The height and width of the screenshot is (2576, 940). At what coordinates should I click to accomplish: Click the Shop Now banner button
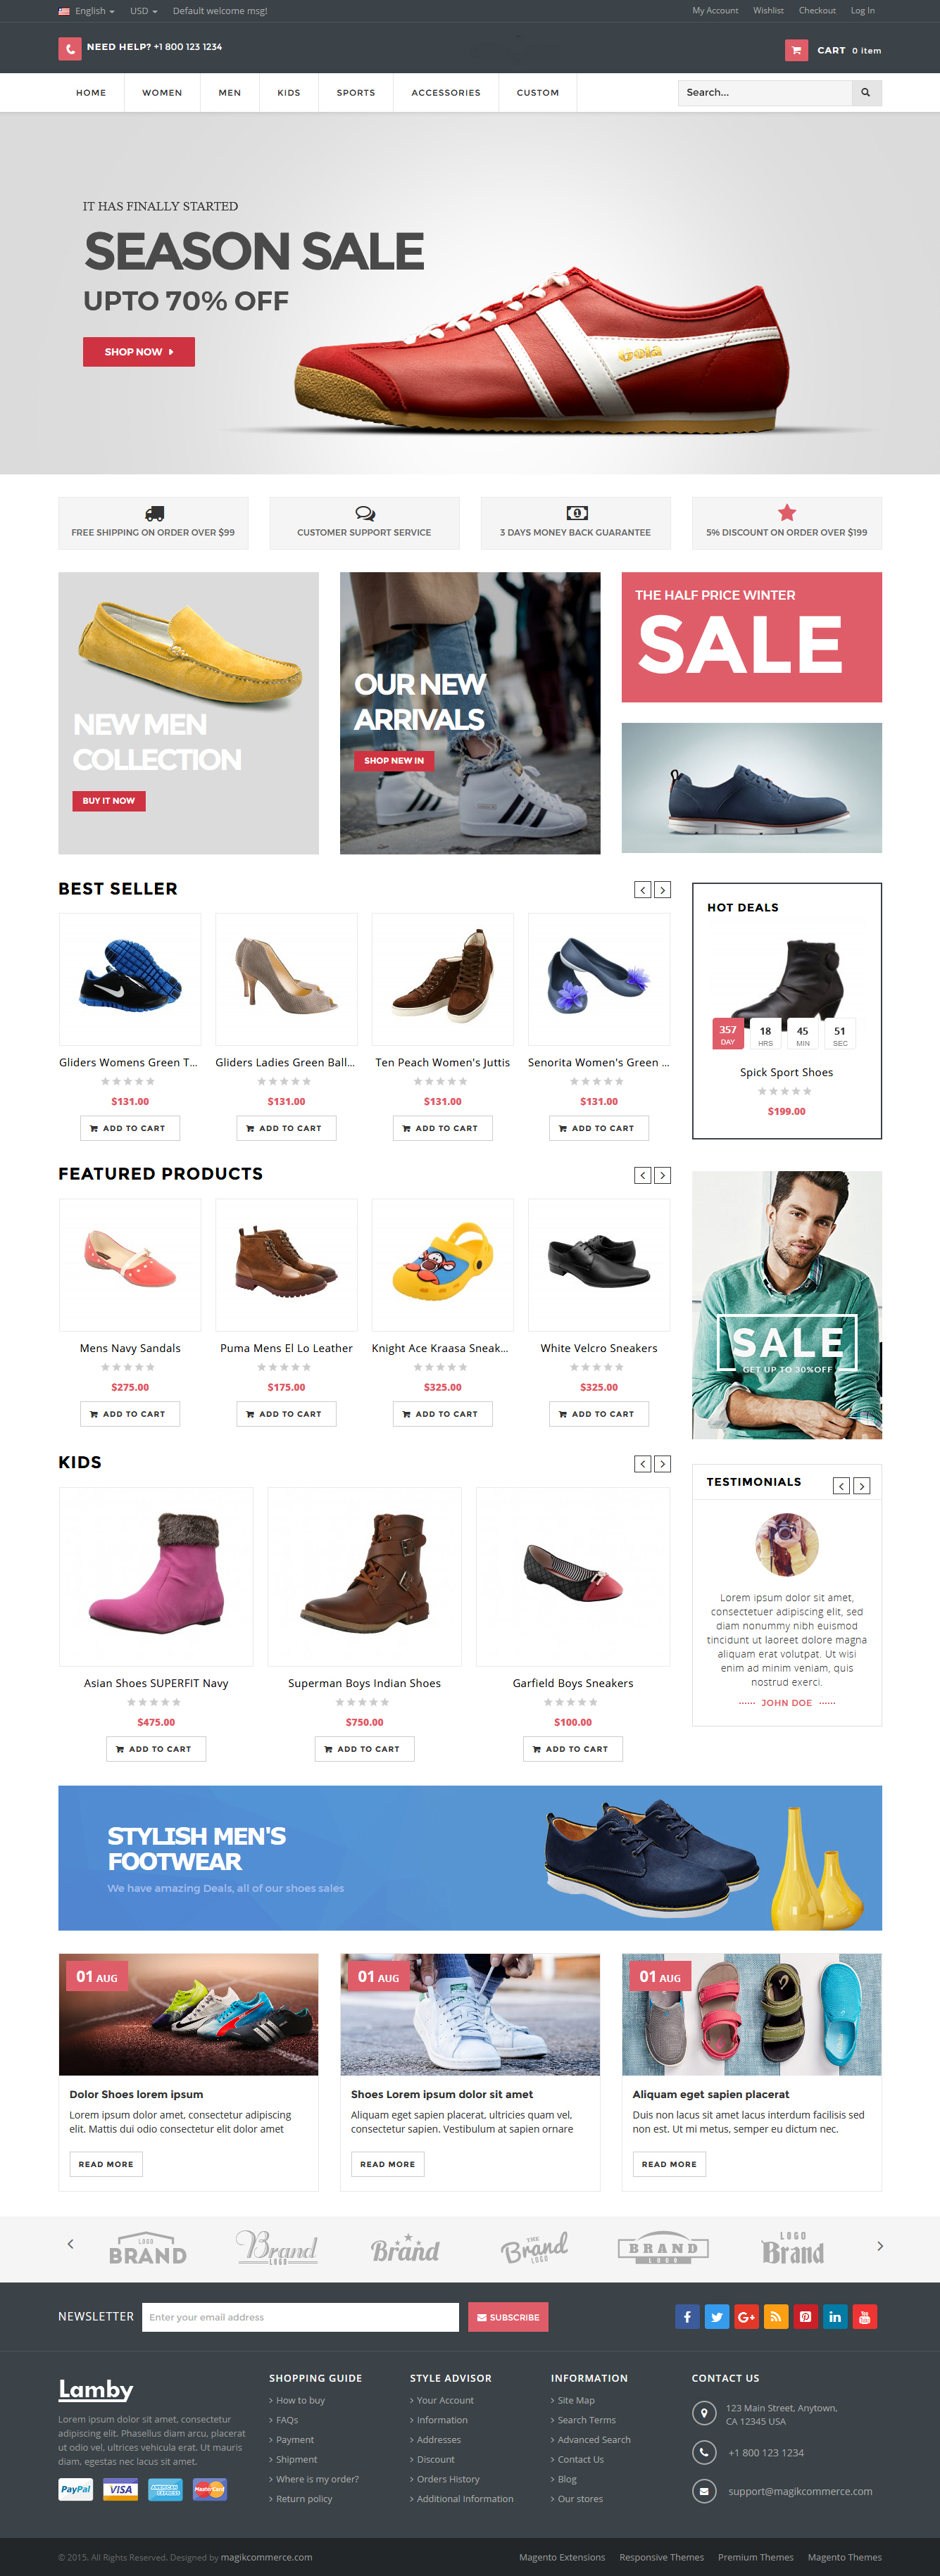coord(139,352)
